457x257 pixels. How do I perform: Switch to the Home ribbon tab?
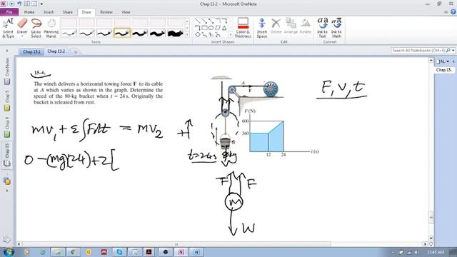pyautogui.click(x=29, y=12)
